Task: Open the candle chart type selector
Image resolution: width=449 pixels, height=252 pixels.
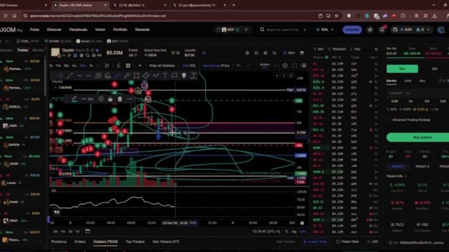Action: [x=107, y=65]
